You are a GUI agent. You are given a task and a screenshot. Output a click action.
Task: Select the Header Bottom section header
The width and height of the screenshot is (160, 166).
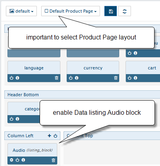(82, 95)
